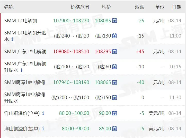This screenshot has height=138, width=186.
Task: Show info icon for 洋山铜溢价(仓单)
Action: pos(43,113)
